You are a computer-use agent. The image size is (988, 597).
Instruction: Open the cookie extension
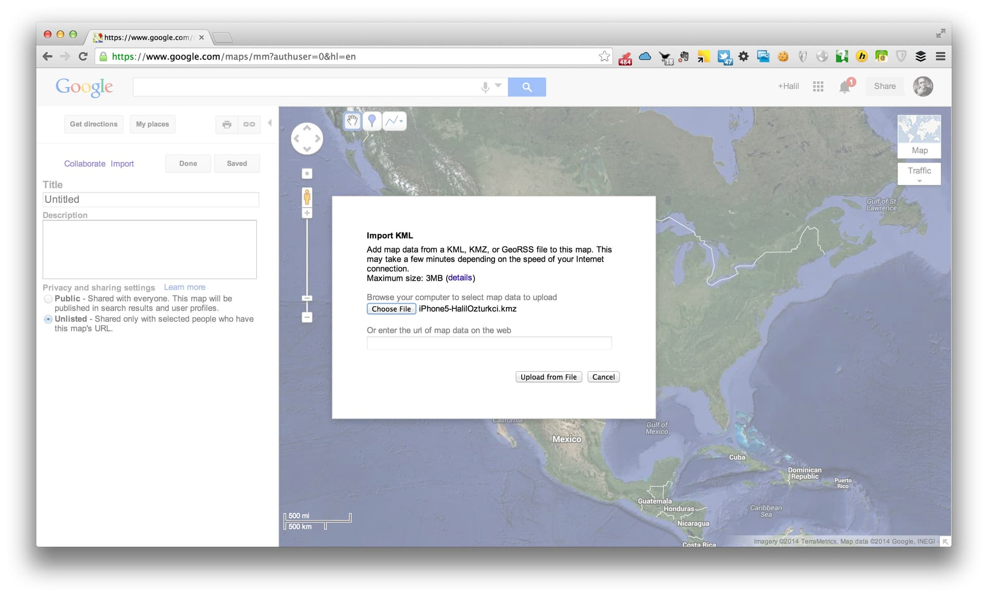tap(783, 57)
